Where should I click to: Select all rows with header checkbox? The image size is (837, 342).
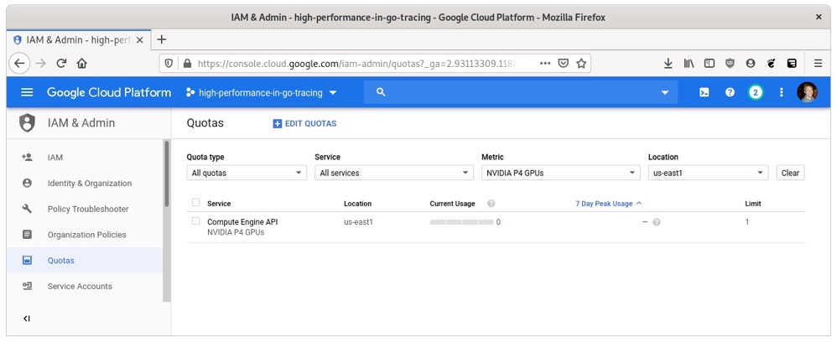pos(196,203)
